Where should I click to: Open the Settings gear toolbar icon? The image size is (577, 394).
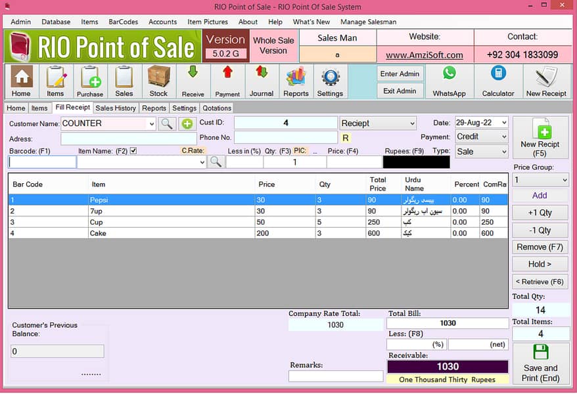pyautogui.click(x=330, y=81)
